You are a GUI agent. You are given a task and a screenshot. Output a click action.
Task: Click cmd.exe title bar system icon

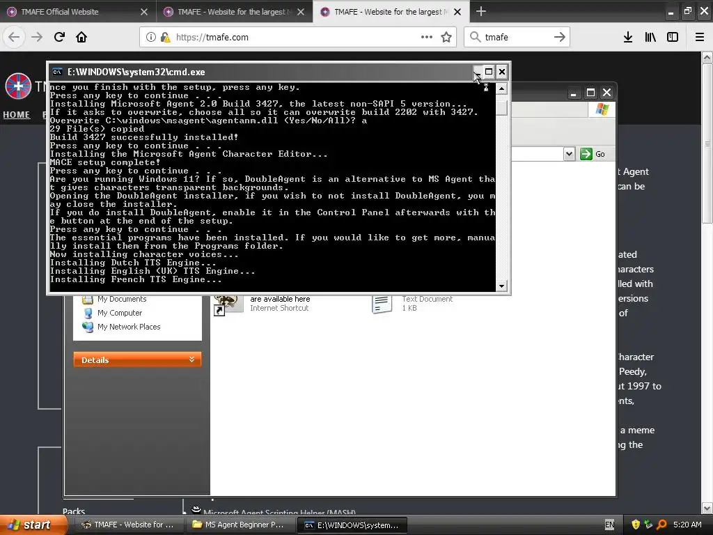(57, 72)
